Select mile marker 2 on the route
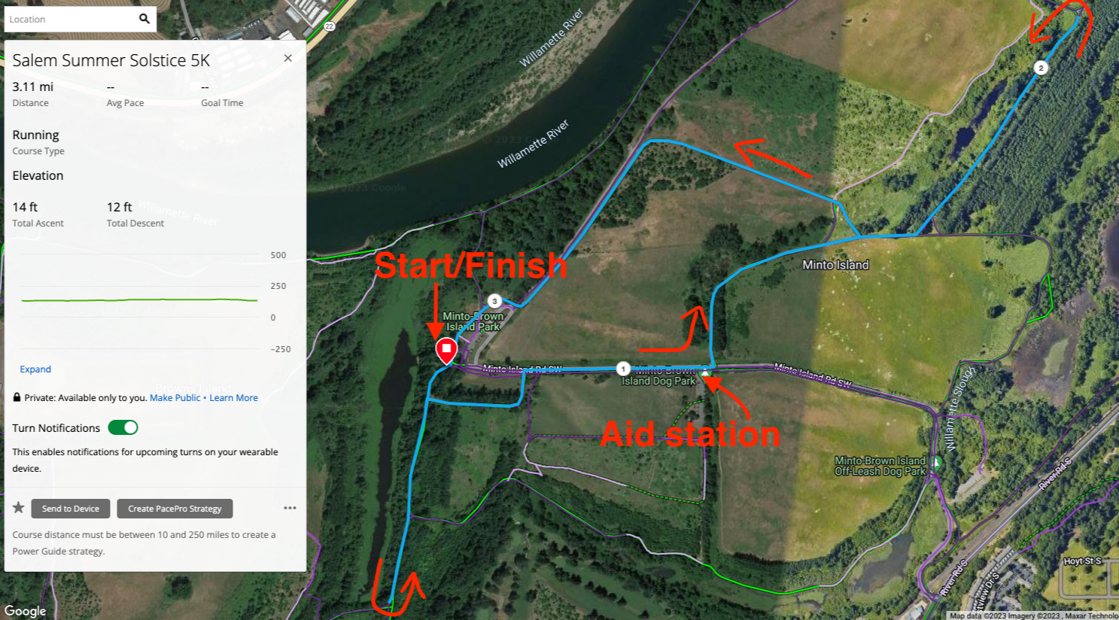Screen dimensions: 1119x620 1041,68
